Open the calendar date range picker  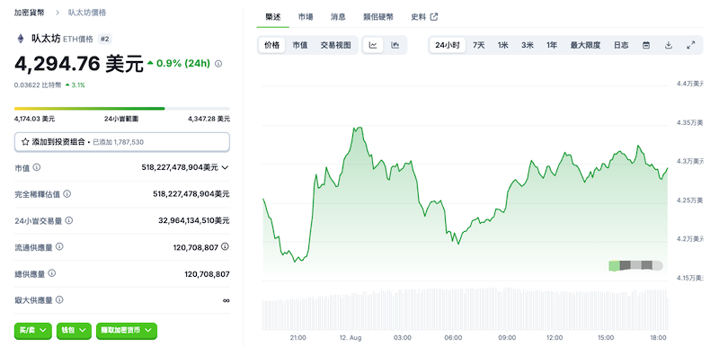[646, 45]
